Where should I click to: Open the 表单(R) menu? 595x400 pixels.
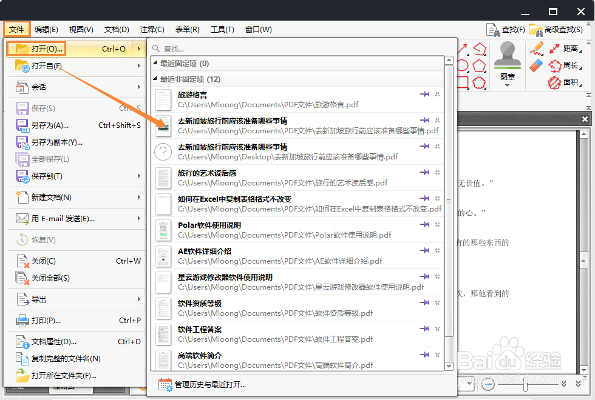pos(187,29)
